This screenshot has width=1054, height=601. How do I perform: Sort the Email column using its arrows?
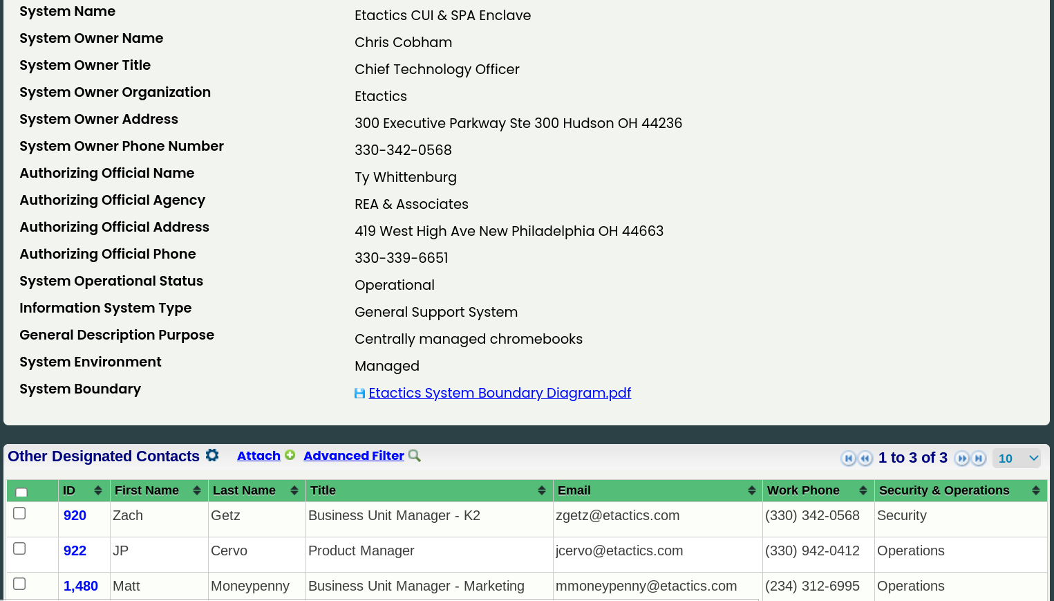point(753,490)
